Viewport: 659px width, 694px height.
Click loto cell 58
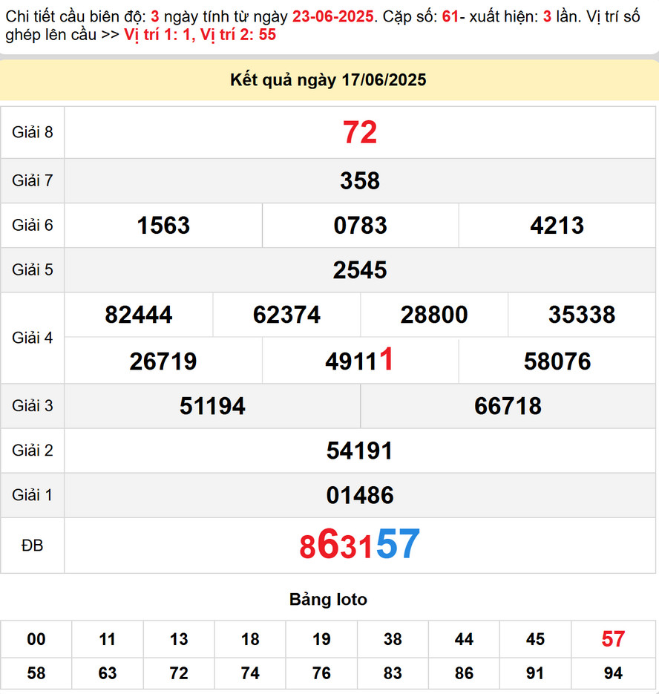click(x=36, y=673)
